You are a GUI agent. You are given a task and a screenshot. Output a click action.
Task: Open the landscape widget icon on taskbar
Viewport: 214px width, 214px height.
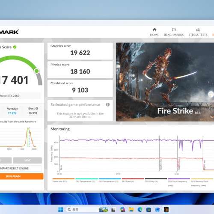pos(104,209)
